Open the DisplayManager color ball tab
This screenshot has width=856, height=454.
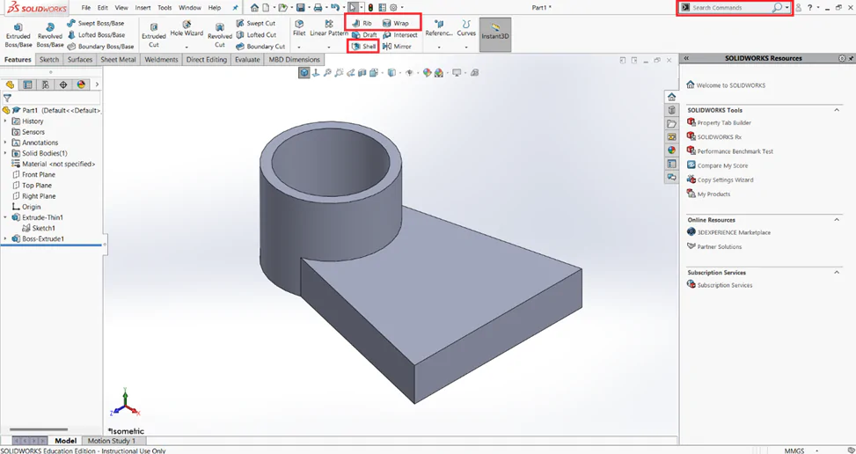(81, 84)
